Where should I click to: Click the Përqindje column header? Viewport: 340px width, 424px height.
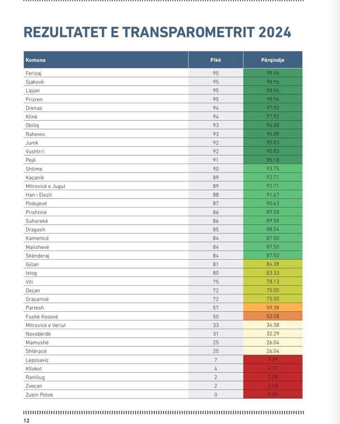(x=273, y=60)
